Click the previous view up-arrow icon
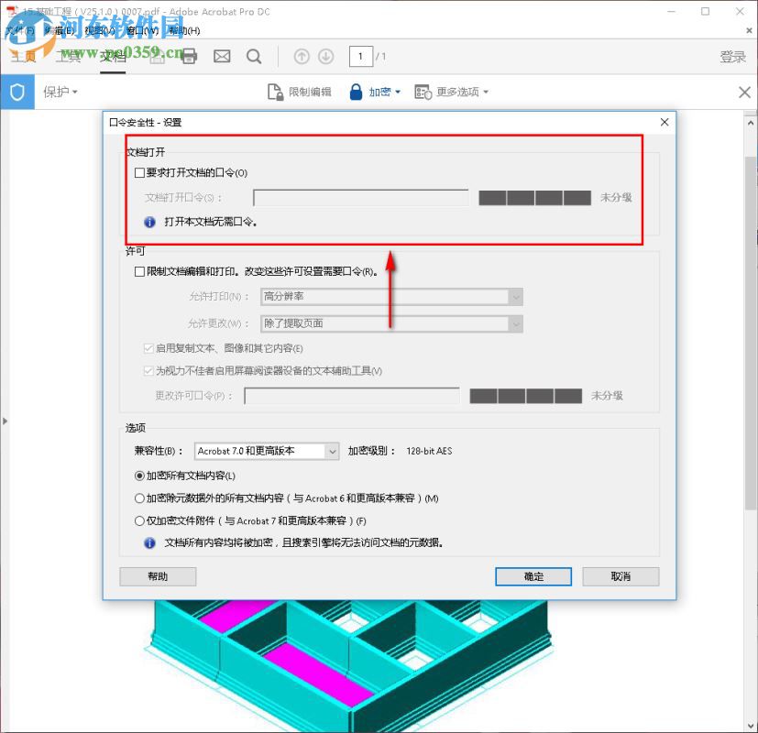Image resolution: width=758 pixels, height=733 pixels. 302,56
